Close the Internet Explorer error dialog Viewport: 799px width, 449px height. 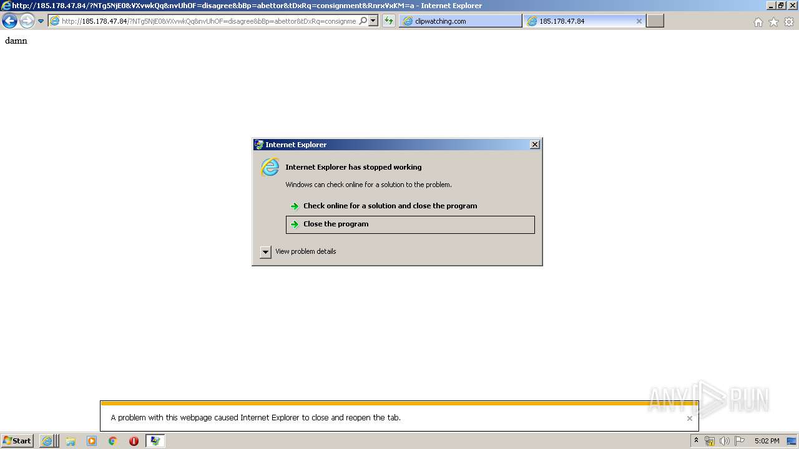tap(535, 145)
